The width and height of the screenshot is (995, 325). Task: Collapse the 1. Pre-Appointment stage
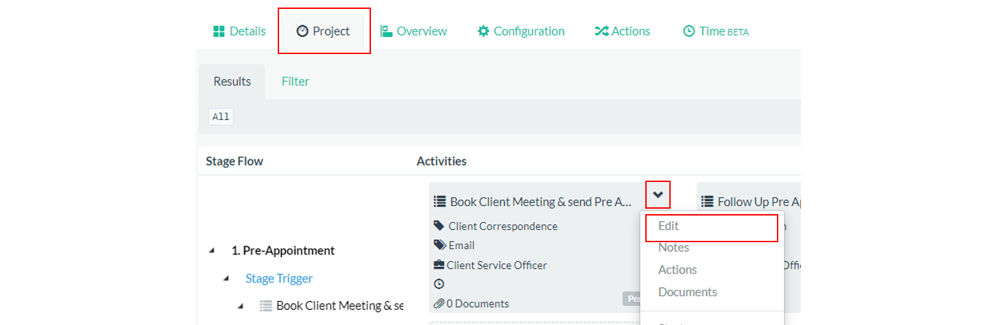pyautogui.click(x=212, y=251)
